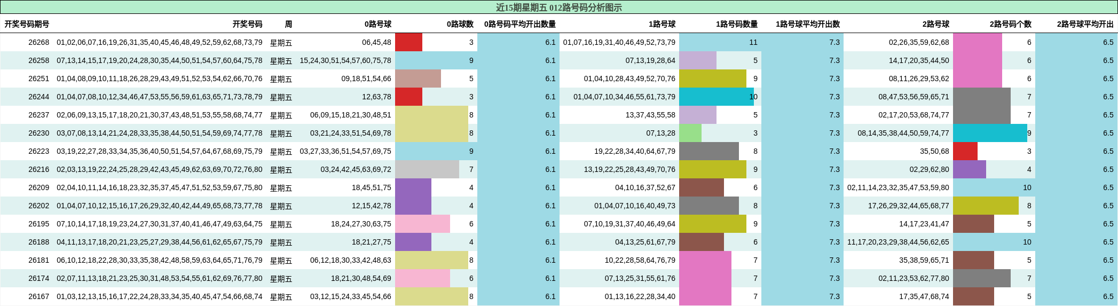Click the 1路号球平均开出数 header
The image size is (1118, 306).
(x=808, y=24)
